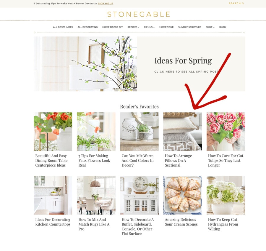
Task: Visit the Blog menu item
Action: (x=222, y=27)
